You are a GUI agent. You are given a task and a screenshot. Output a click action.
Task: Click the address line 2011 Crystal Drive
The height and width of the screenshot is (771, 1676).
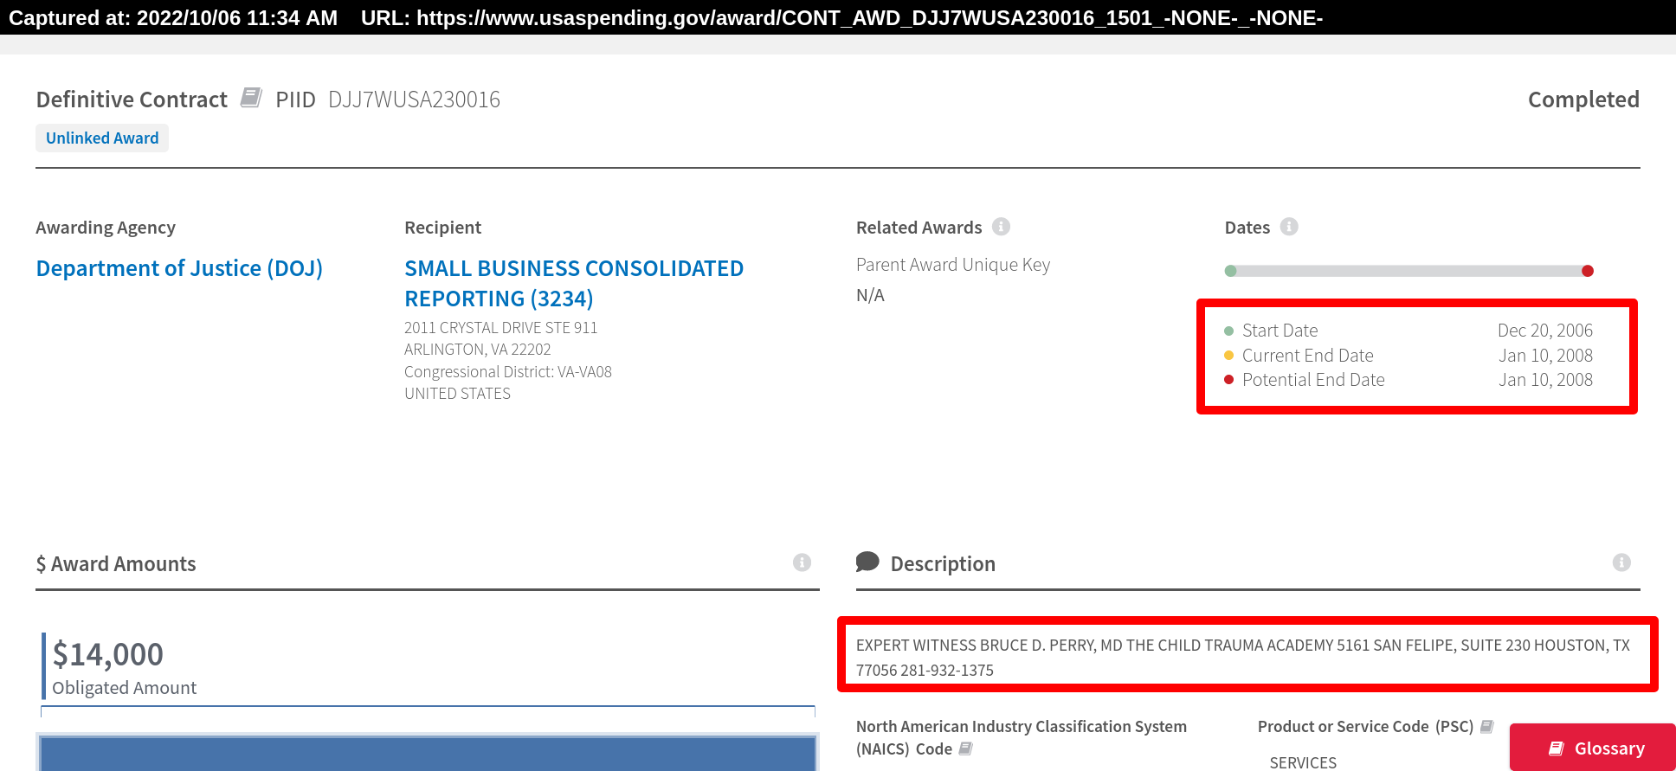pyautogui.click(x=500, y=328)
